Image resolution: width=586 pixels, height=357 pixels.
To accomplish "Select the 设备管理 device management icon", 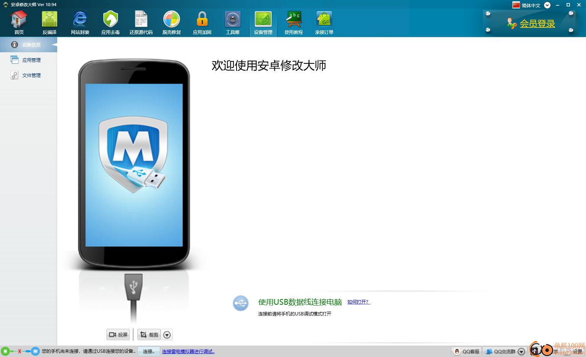I will 263,23.
